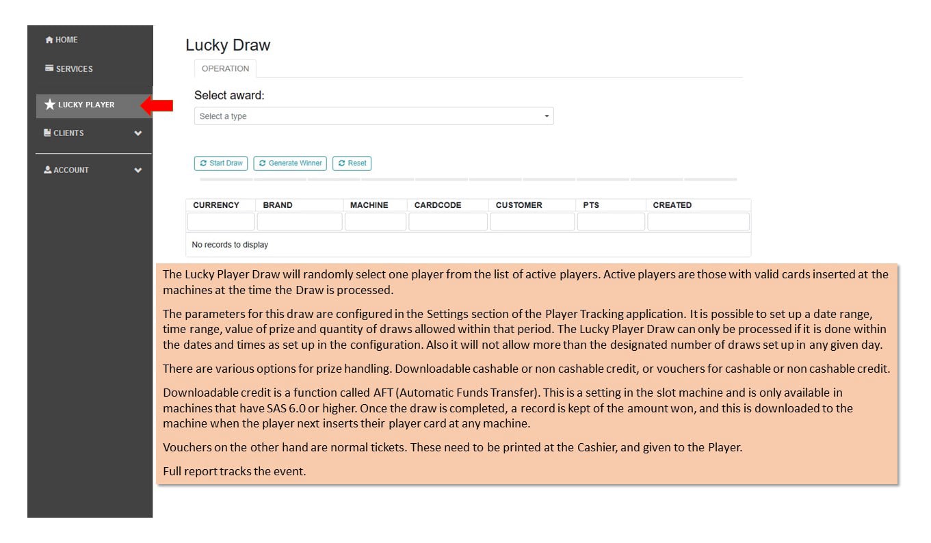Click the Generate Winner button
931x543 pixels.
tap(290, 163)
